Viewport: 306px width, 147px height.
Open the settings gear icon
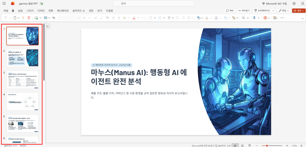[x=294, y=4]
